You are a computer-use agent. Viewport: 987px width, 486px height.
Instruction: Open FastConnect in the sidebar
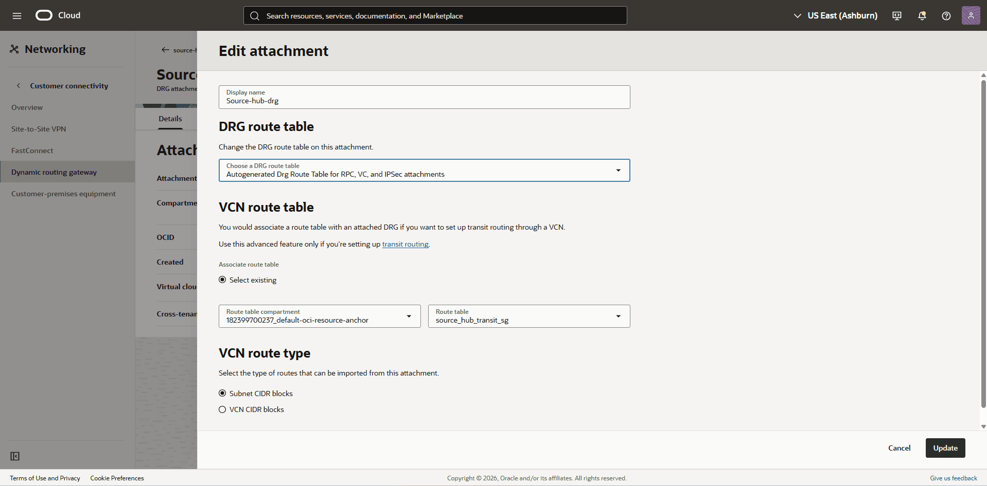(32, 151)
